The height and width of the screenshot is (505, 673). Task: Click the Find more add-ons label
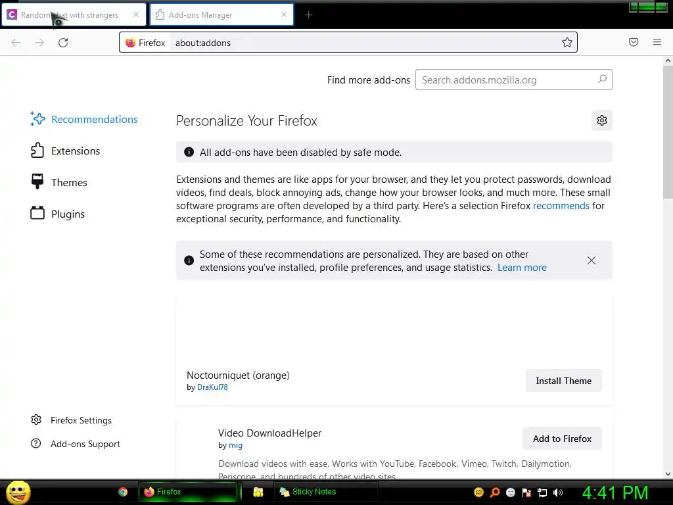(368, 80)
